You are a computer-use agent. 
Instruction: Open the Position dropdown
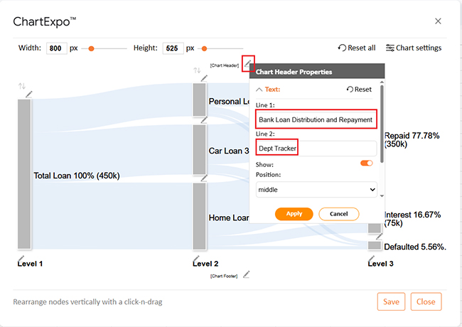coord(316,190)
